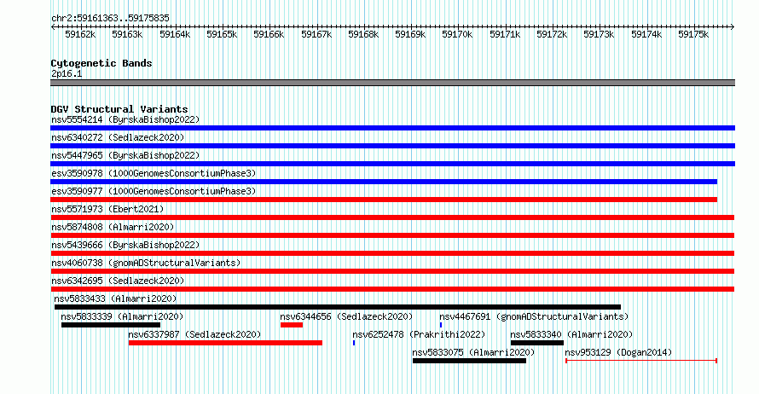Select the black bar under nsv5833339
Viewport: 759px width, 394px height.
coord(111,325)
